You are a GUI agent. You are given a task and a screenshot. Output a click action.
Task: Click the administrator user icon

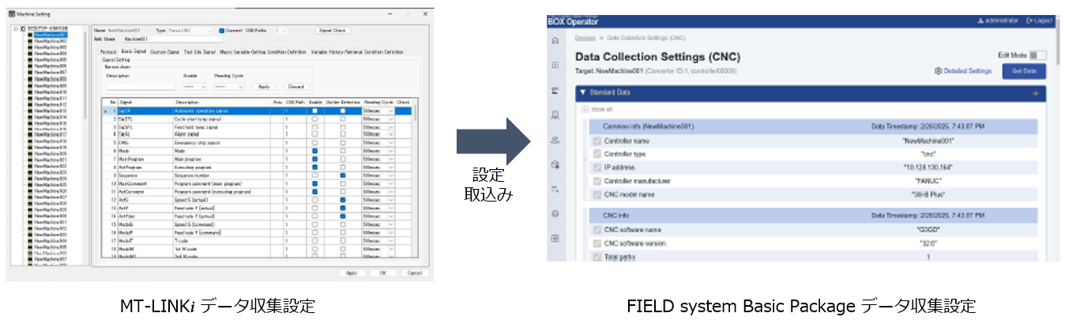click(981, 20)
